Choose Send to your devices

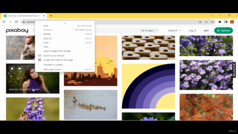tap(65, 55)
